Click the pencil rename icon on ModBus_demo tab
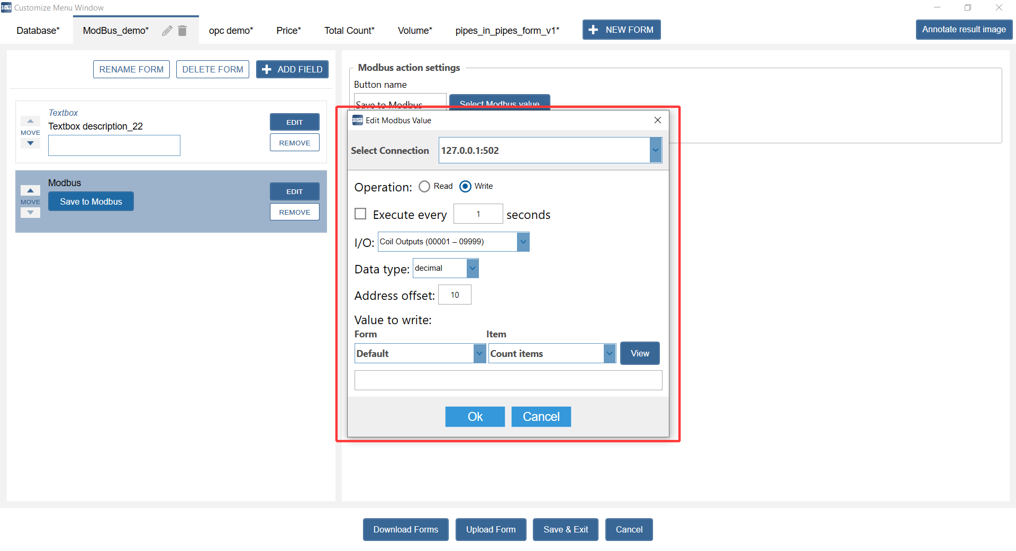Image resolution: width=1016 pixels, height=551 pixels. point(167,31)
